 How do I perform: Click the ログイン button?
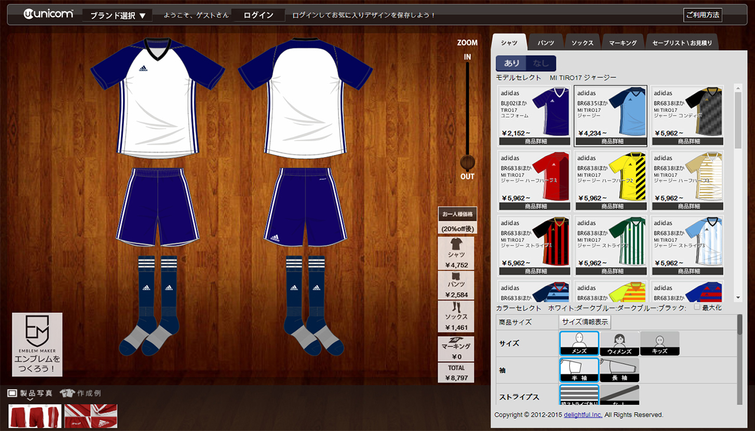(258, 15)
